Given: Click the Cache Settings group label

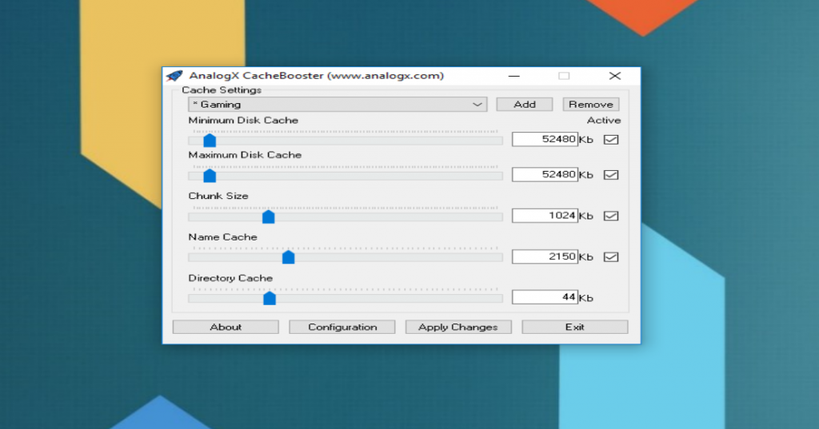Looking at the screenshot, I should pyautogui.click(x=222, y=90).
